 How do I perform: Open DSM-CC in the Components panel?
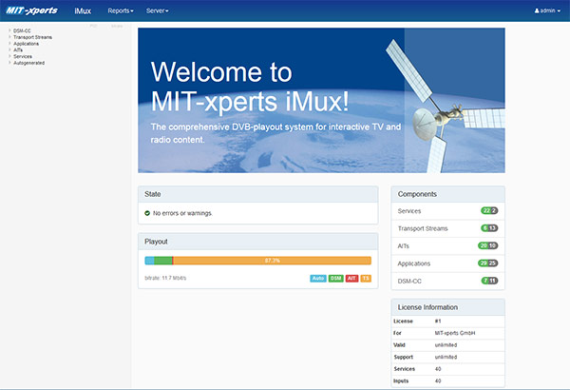pyautogui.click(x=447, y=281)
